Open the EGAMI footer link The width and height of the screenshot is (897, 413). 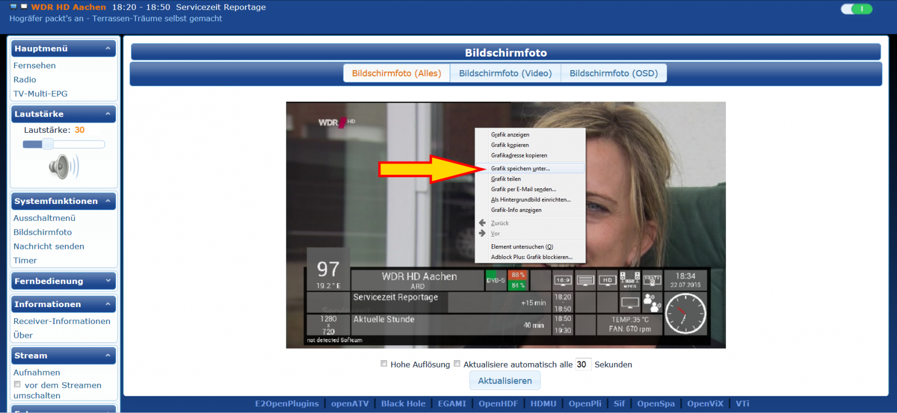[452, 403]
